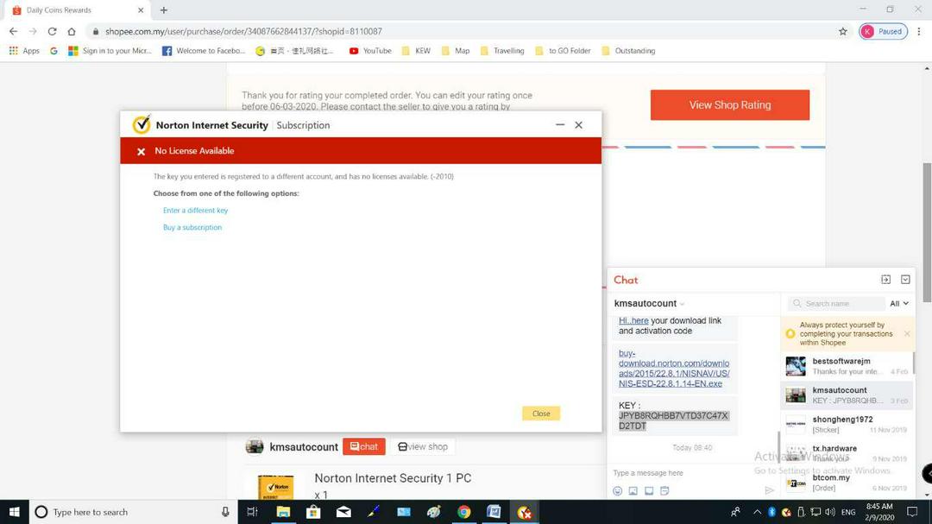Attach an image in Shopee chat
This screenshot has height=524, width=932.
click(x=633, y=490)
